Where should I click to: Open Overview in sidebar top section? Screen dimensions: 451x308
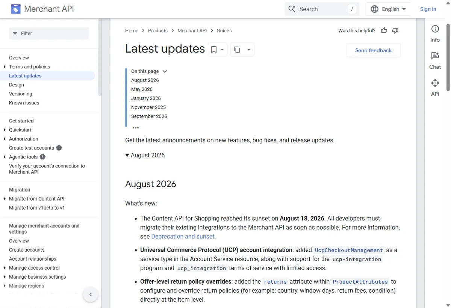coord(19,58)
